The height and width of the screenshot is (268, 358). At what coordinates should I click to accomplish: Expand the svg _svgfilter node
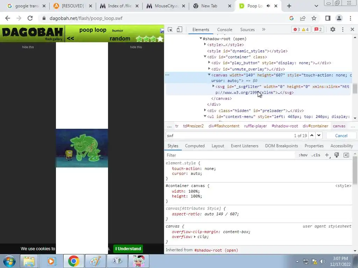point(213,87)
